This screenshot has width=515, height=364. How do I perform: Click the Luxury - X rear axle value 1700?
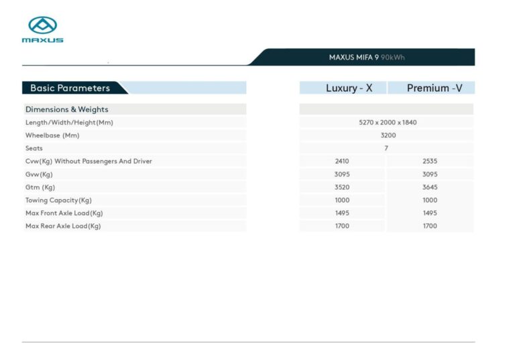click(342, 226)
